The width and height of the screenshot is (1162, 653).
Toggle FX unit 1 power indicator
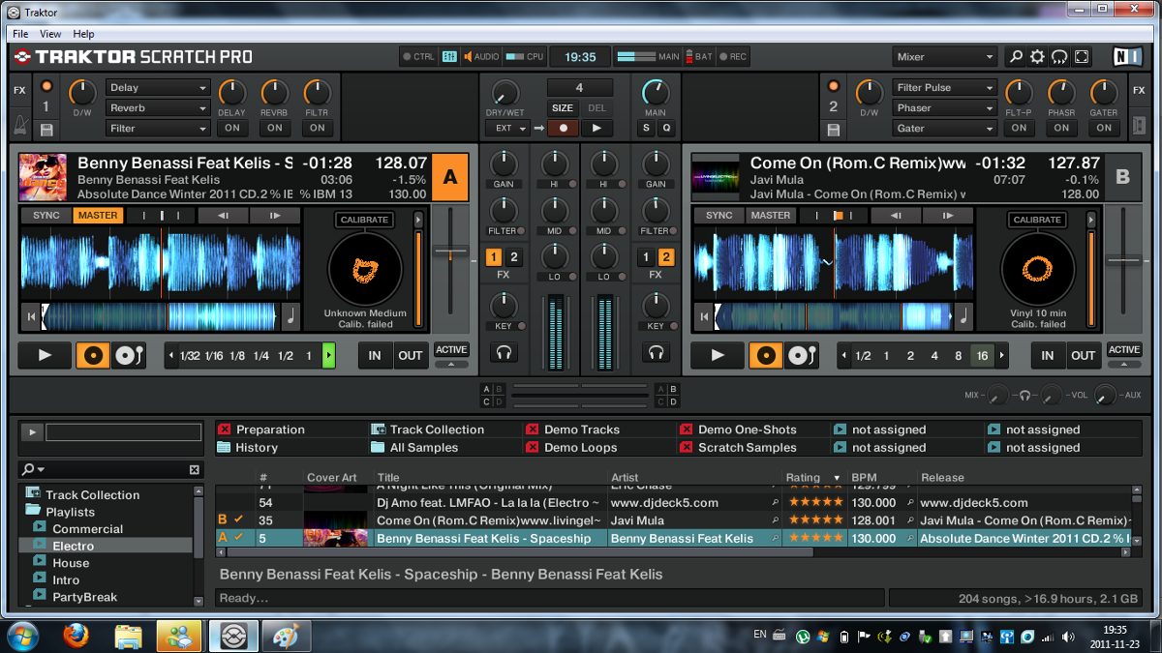[x=46, y=87]
